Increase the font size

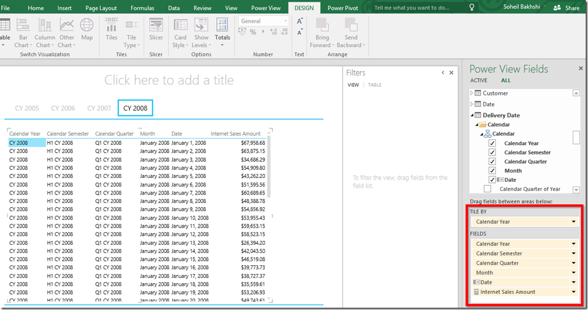point(300,21)
